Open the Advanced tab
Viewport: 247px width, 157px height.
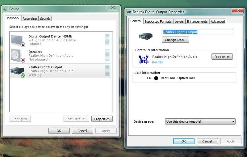pyautogui.click(x=218, y=21)
